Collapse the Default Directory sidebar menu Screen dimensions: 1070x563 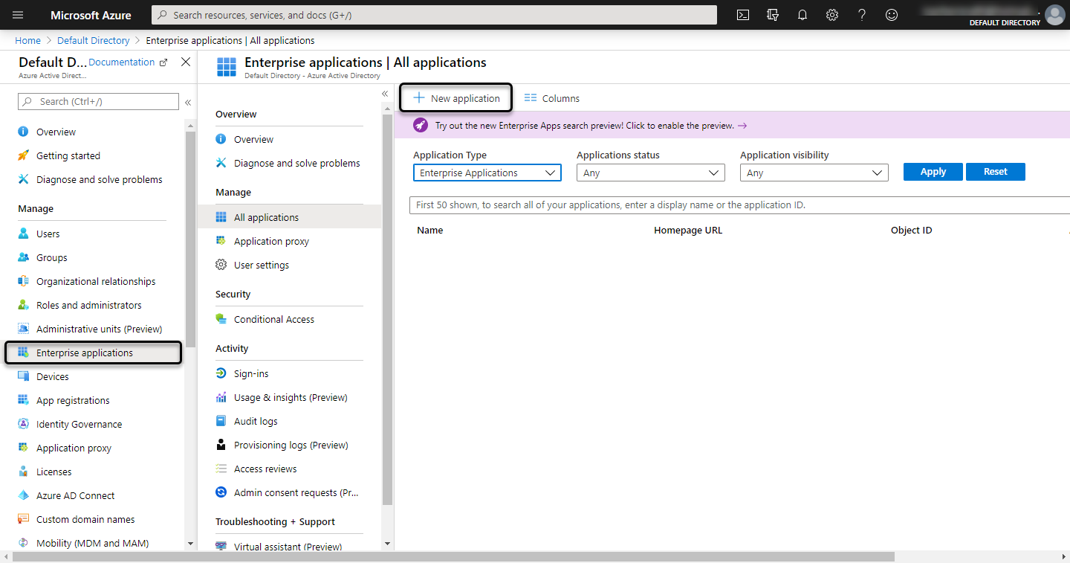pyautogui.click(x=188, y=102)
